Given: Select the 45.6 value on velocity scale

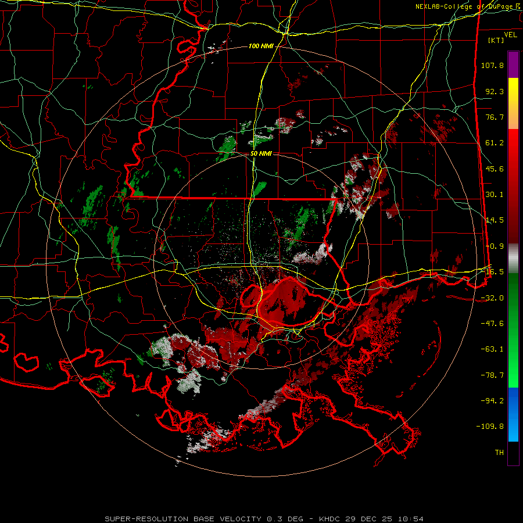Looking at the screenshot, I should [495, 169].
